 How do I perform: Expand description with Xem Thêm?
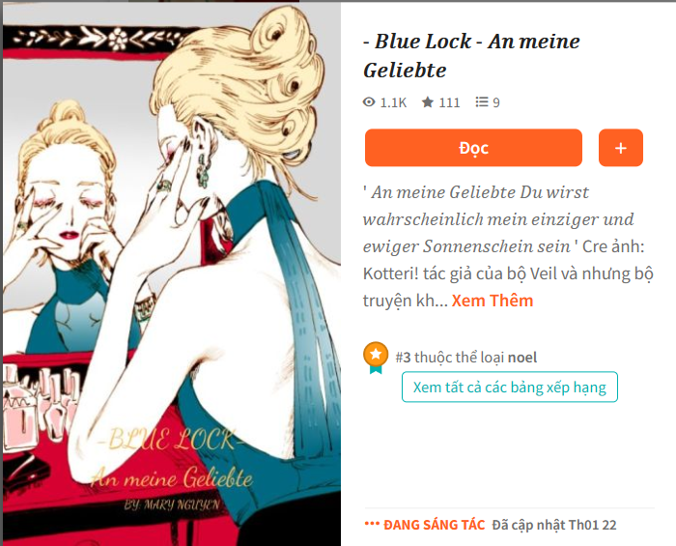[x=493, y=301]
